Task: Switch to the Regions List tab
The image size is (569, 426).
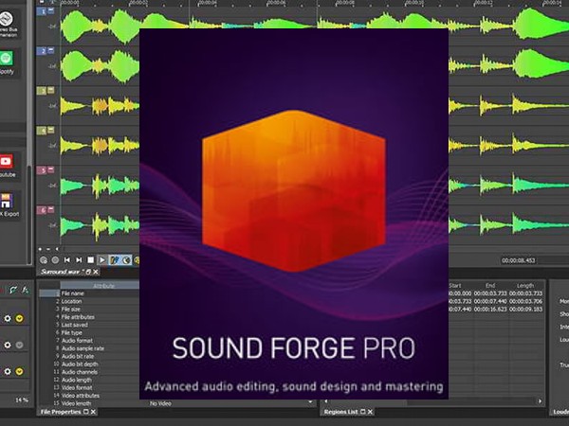Action: click(340, 412)
